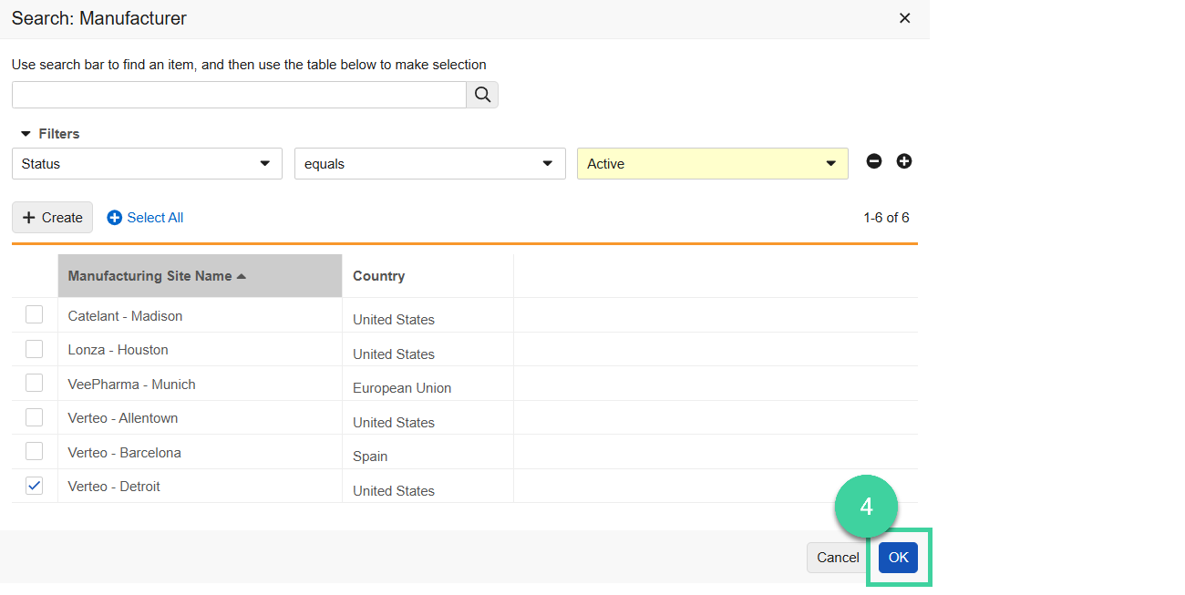Remove filter with the minus icon
Viewport: 1185px width, 595px height.
(874, 161)
